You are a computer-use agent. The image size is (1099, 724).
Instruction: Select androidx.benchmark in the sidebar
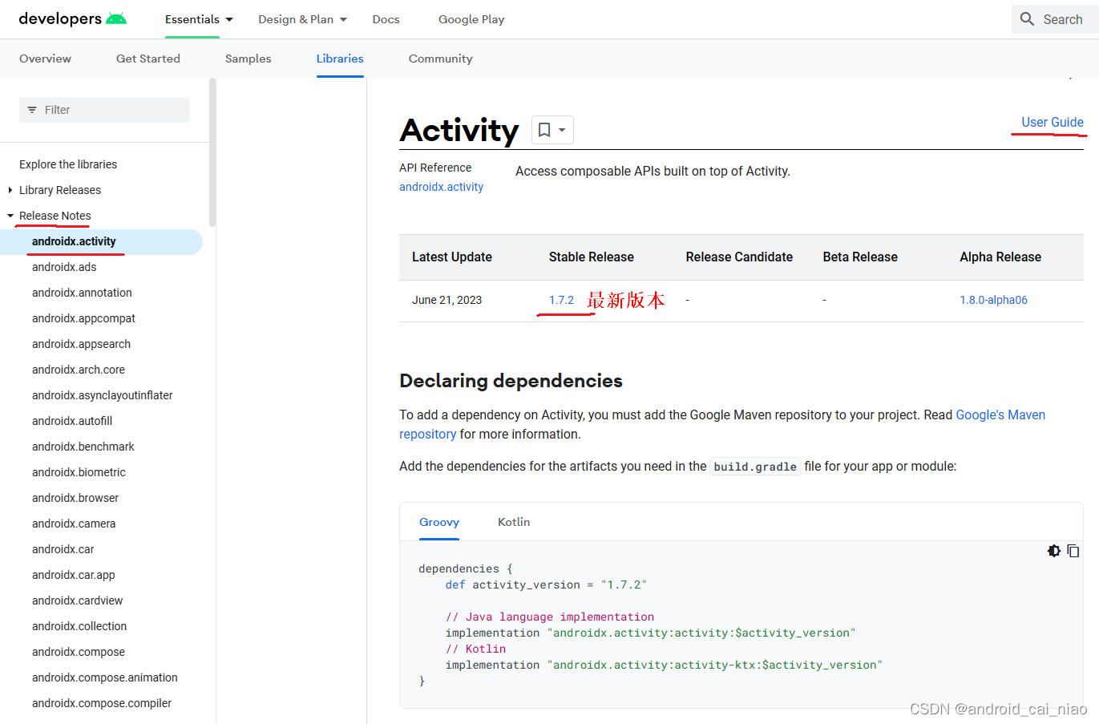[83, 447]
